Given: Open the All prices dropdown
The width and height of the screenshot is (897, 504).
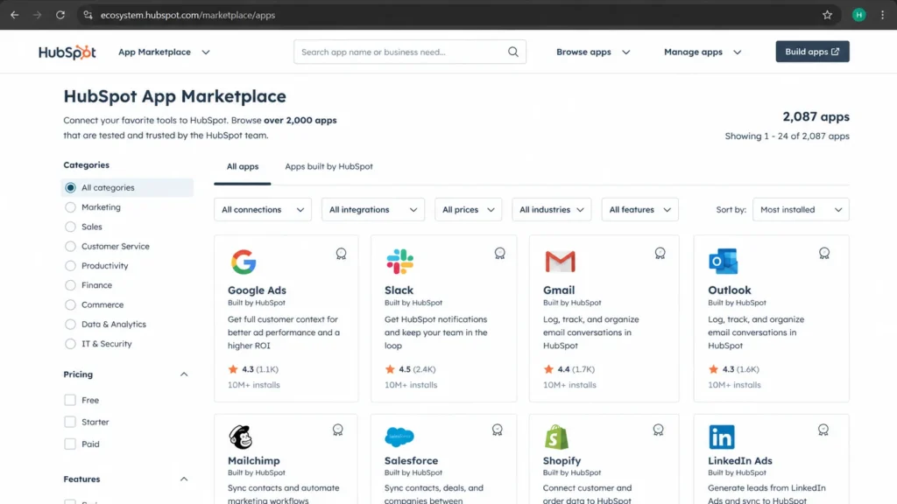Looking at the screenshot, I should pyautogui.click(x=468, y=210).
